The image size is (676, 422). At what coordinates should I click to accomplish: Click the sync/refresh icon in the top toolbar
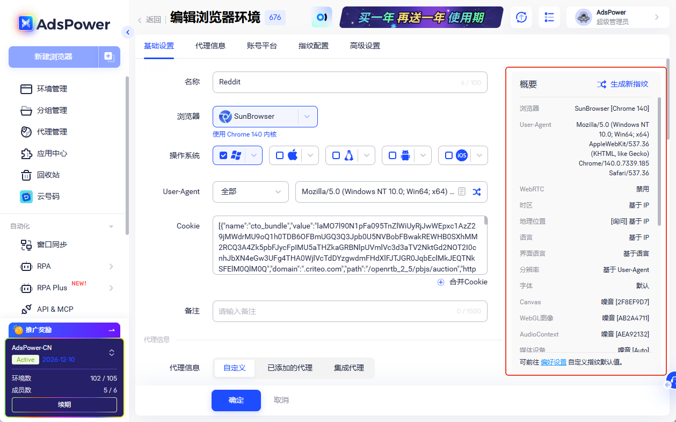520,18
